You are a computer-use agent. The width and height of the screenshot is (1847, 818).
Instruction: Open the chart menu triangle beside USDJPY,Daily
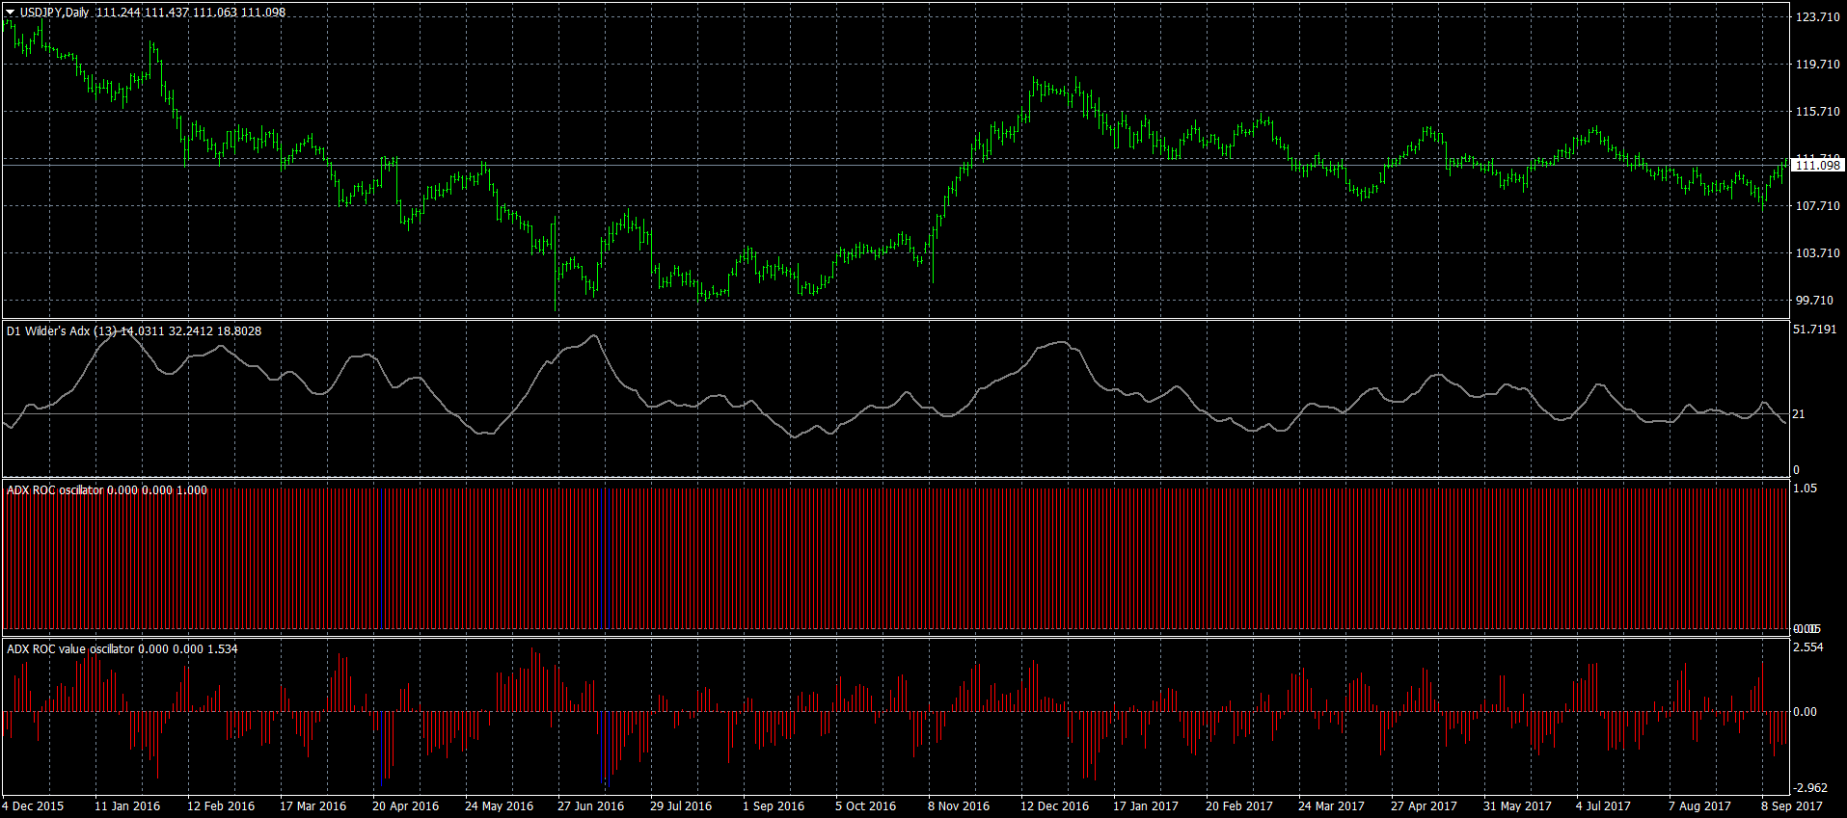pyautogui.click(x=10, y=13)
